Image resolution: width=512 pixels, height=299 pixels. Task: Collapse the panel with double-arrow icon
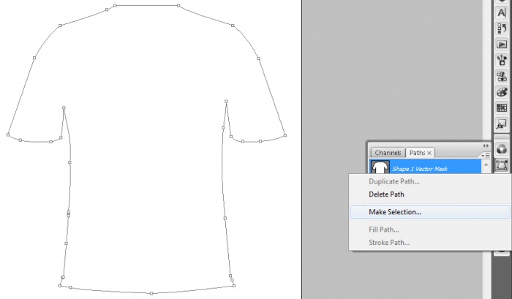(486, 145)
